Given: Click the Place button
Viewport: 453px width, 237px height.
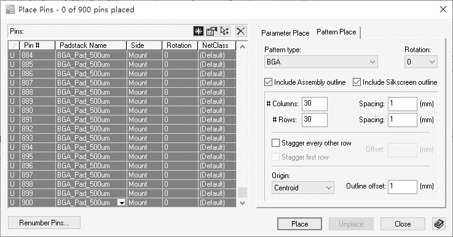Looking at the screenshot, I should point(299,224).
